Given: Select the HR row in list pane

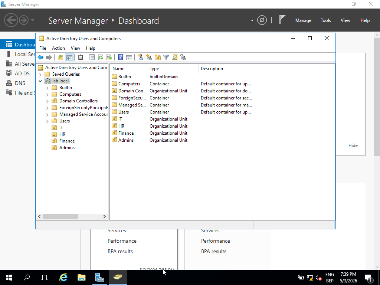Looking at the screenshot, I should [121, 126].
